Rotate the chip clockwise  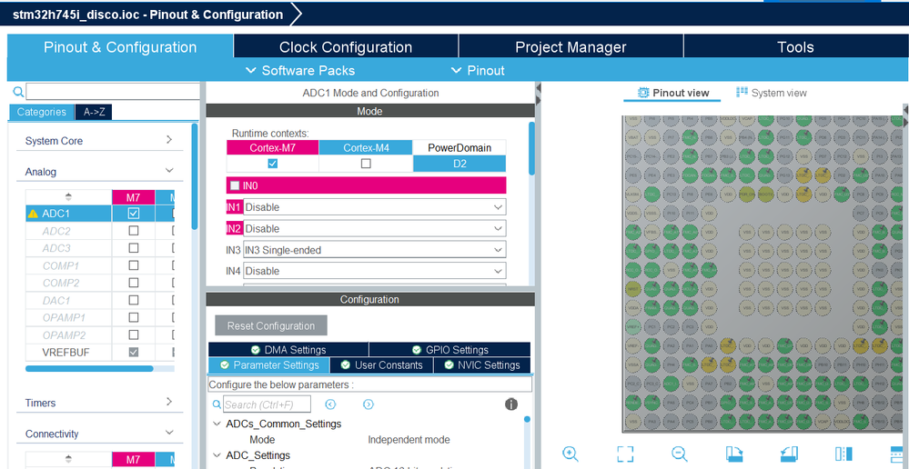click(x=734, y=454)
